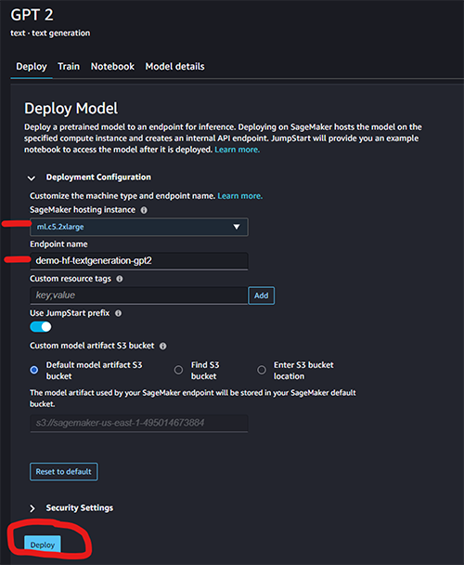Collapse the Deployment Configuration section chevron

(32, 178)
